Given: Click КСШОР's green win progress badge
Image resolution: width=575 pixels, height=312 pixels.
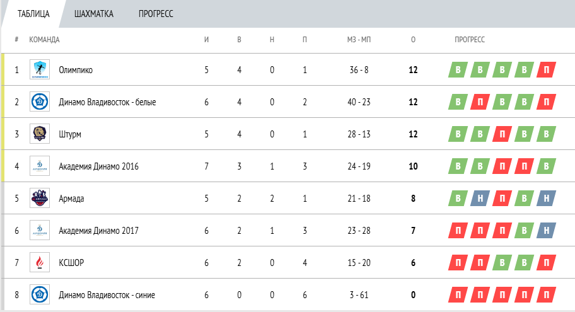Looking at the screenshot, I should (x=524, y=263).
